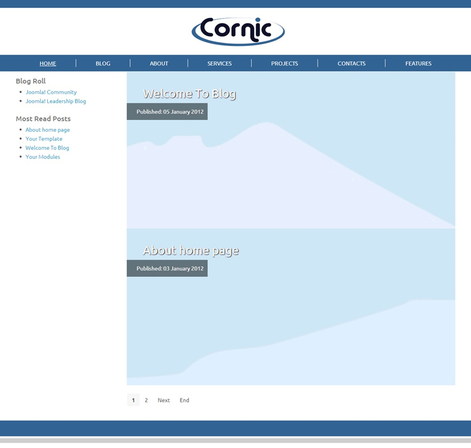The width and height of the screenshot is (471, 448).
Task: Click the Blog Roll heading
Action: (x=31, y=81)
